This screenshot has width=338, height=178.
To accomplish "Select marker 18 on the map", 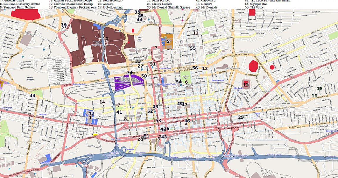I will (320, 89).
